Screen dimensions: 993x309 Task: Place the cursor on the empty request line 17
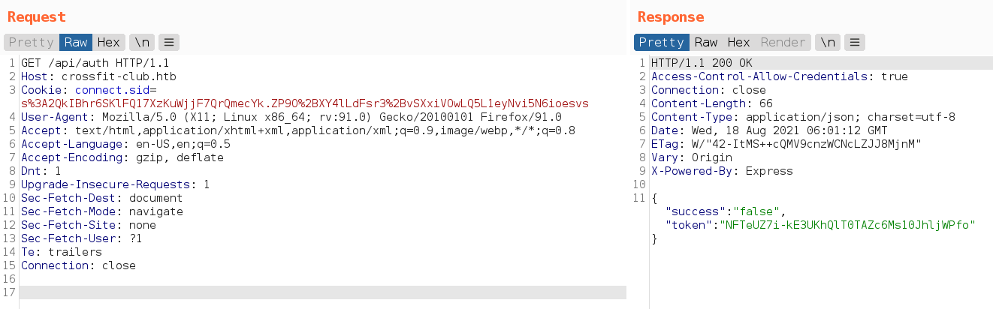point(300,292)
